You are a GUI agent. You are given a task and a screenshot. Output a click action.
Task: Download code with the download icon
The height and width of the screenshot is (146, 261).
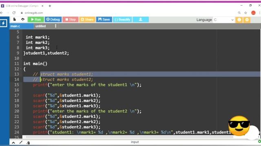tap(141, 19)
